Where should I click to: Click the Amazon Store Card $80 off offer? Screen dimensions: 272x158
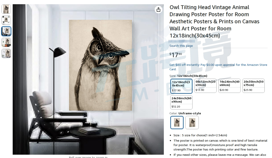click(218, 67)
